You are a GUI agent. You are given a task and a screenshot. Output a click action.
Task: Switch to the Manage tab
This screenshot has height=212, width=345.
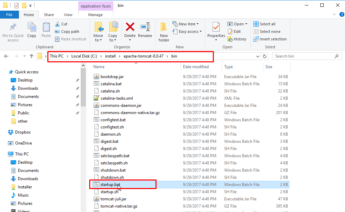[x=95, y=15]
